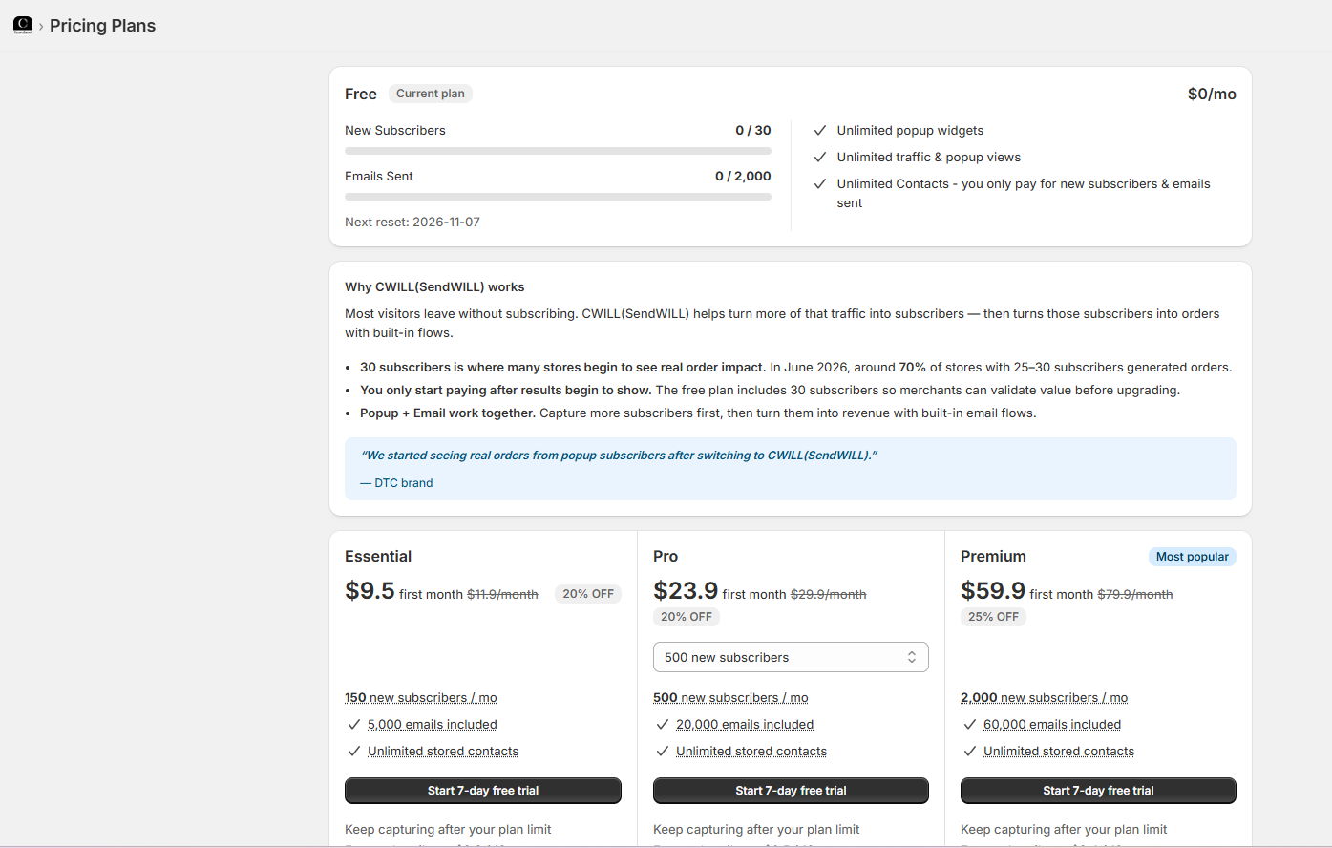Click the Pro 20% OFF badge

pos(687,617)
